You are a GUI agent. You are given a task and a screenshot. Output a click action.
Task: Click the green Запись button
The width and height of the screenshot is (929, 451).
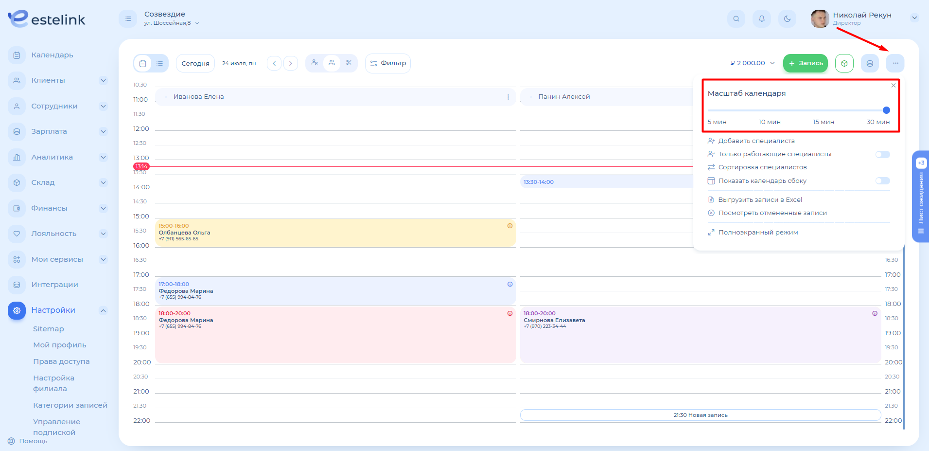pyautogui.click(x=805, y=63)
